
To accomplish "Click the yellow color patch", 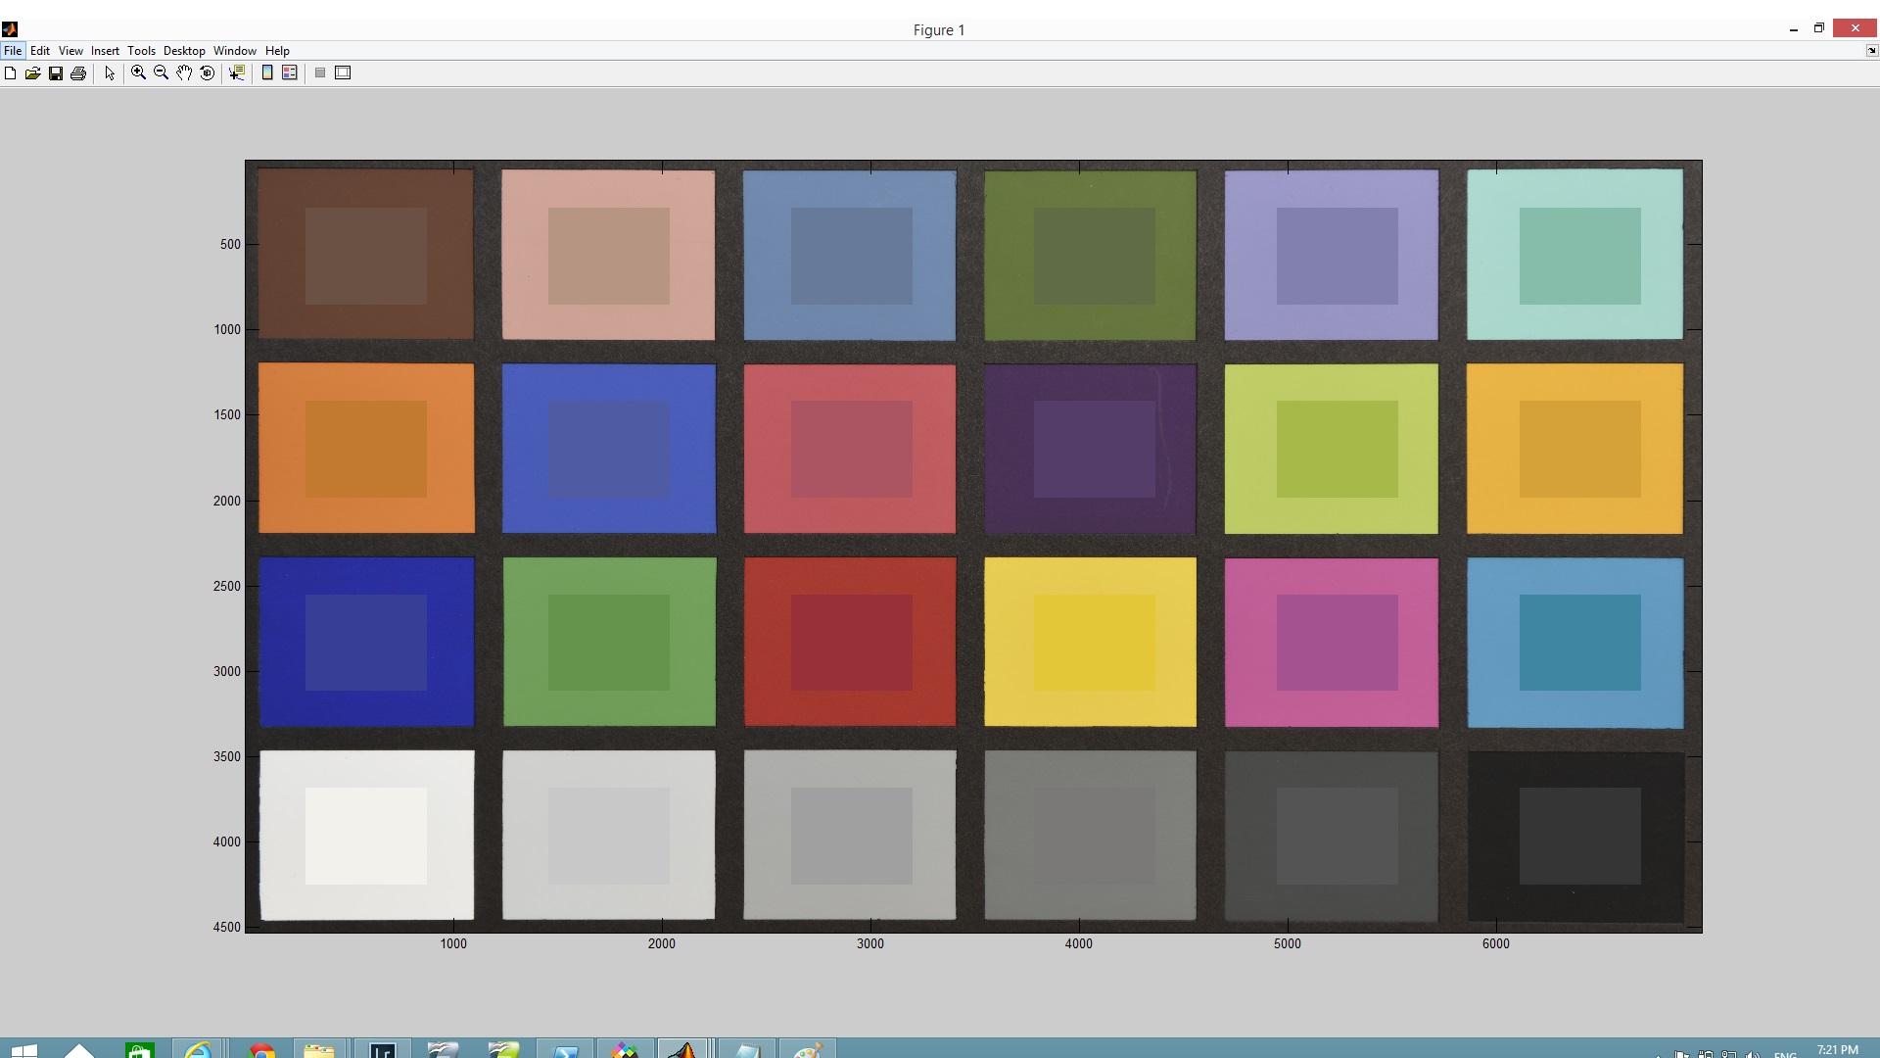I will coord(1090,643).
